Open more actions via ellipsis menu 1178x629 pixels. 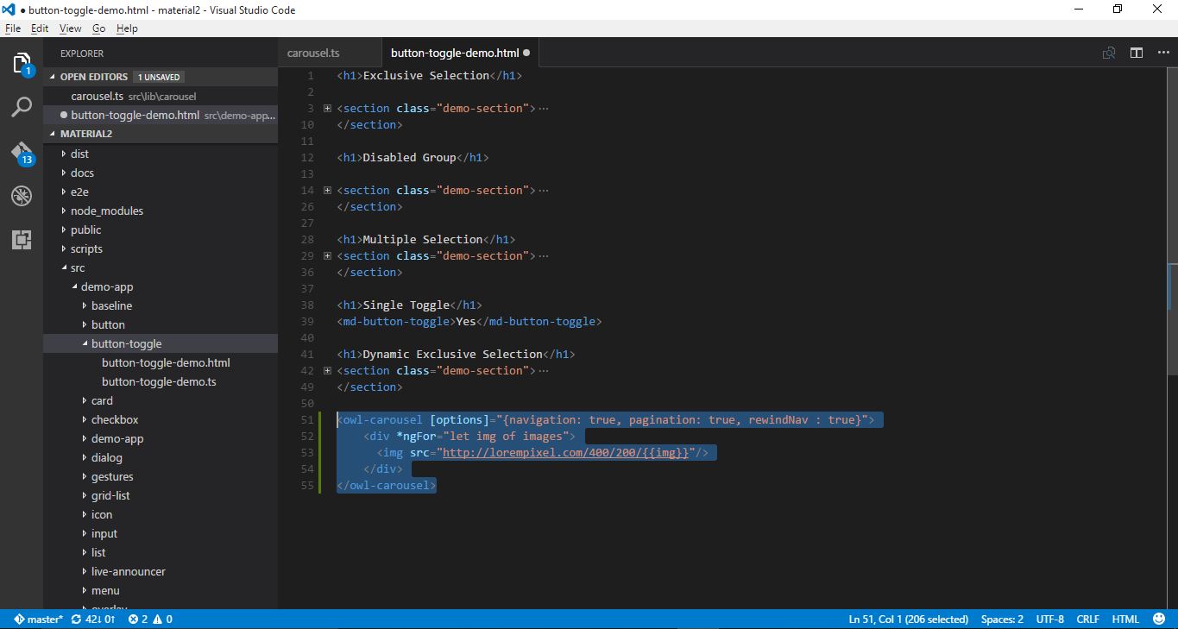click(1163, 53)
